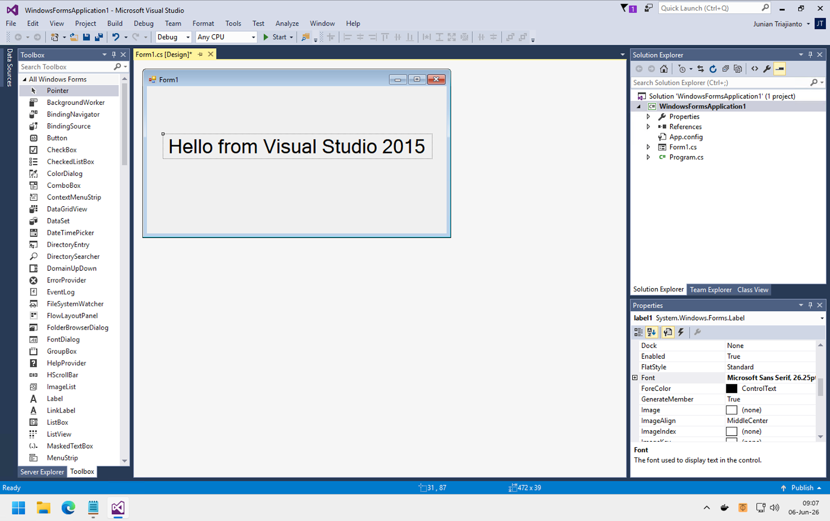Open the Data Sources side tab
The height and width of the screenshot is (521, 830).
9,67
